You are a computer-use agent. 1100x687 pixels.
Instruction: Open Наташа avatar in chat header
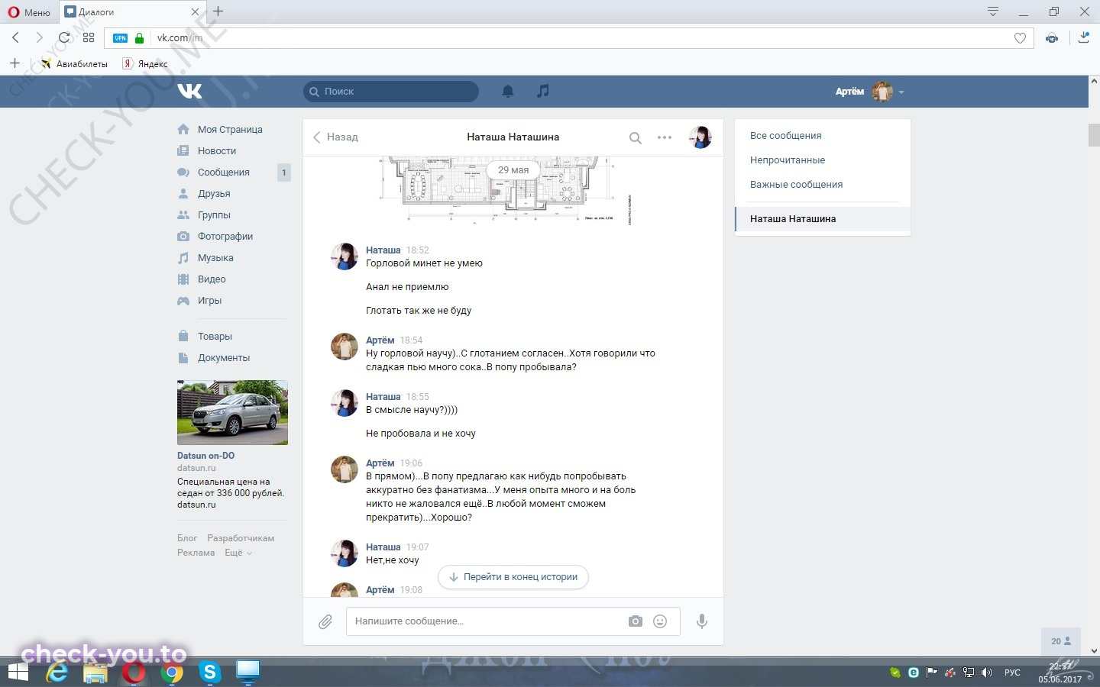[x=700, y=137]
